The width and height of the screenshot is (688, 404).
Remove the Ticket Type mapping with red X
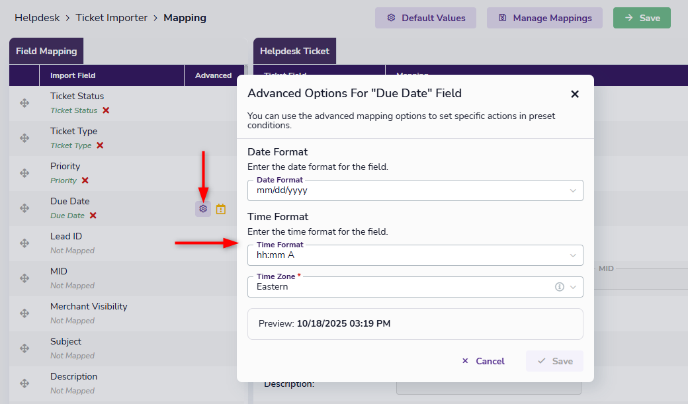pos(100,145)
